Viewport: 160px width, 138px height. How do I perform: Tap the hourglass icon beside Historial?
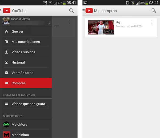6,62
